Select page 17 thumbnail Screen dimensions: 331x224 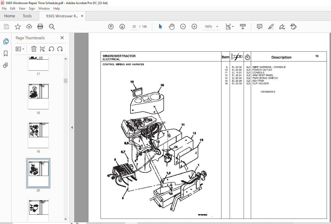tap(38, 64)
